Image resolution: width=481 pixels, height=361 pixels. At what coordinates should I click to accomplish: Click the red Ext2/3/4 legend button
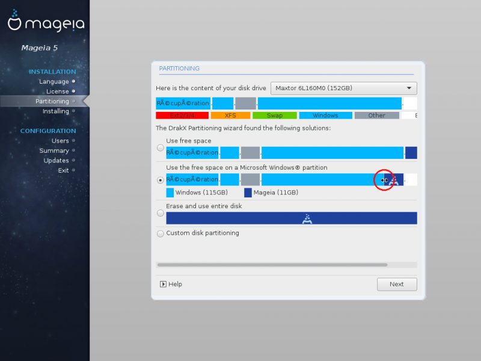tap(182, 116)
